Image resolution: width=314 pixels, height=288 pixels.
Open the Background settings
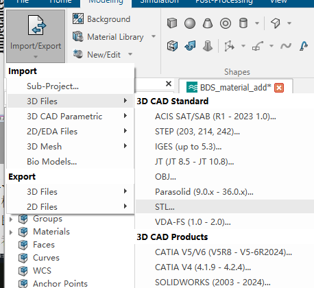[x=101, y=19]
